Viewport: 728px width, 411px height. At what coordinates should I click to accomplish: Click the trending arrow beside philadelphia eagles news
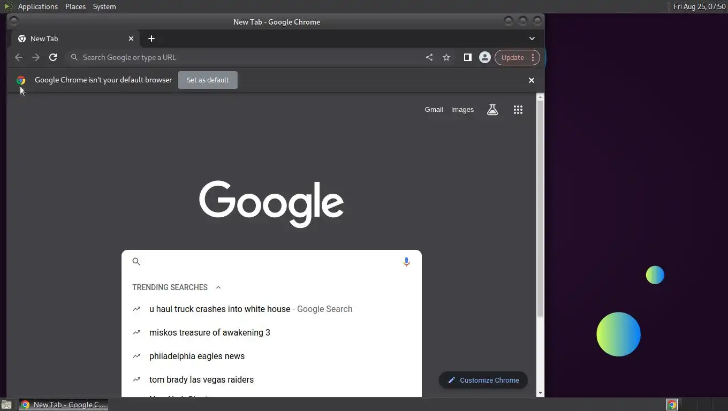pyautogui.click(x=136, y=356)
